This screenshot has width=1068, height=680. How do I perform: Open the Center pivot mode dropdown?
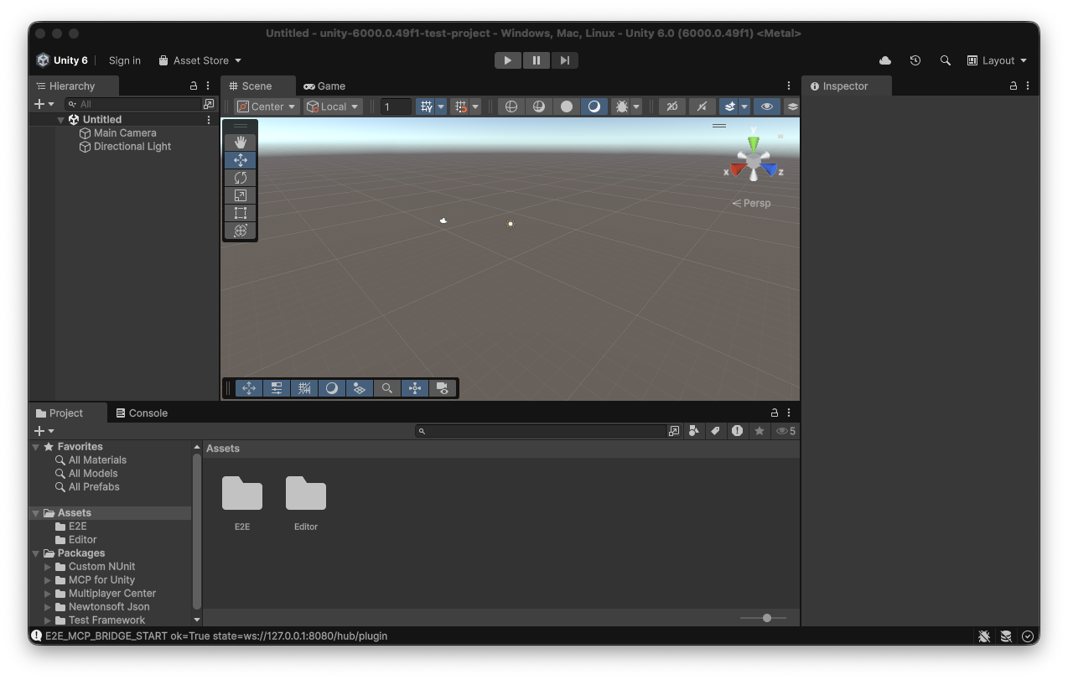(267, 106)
